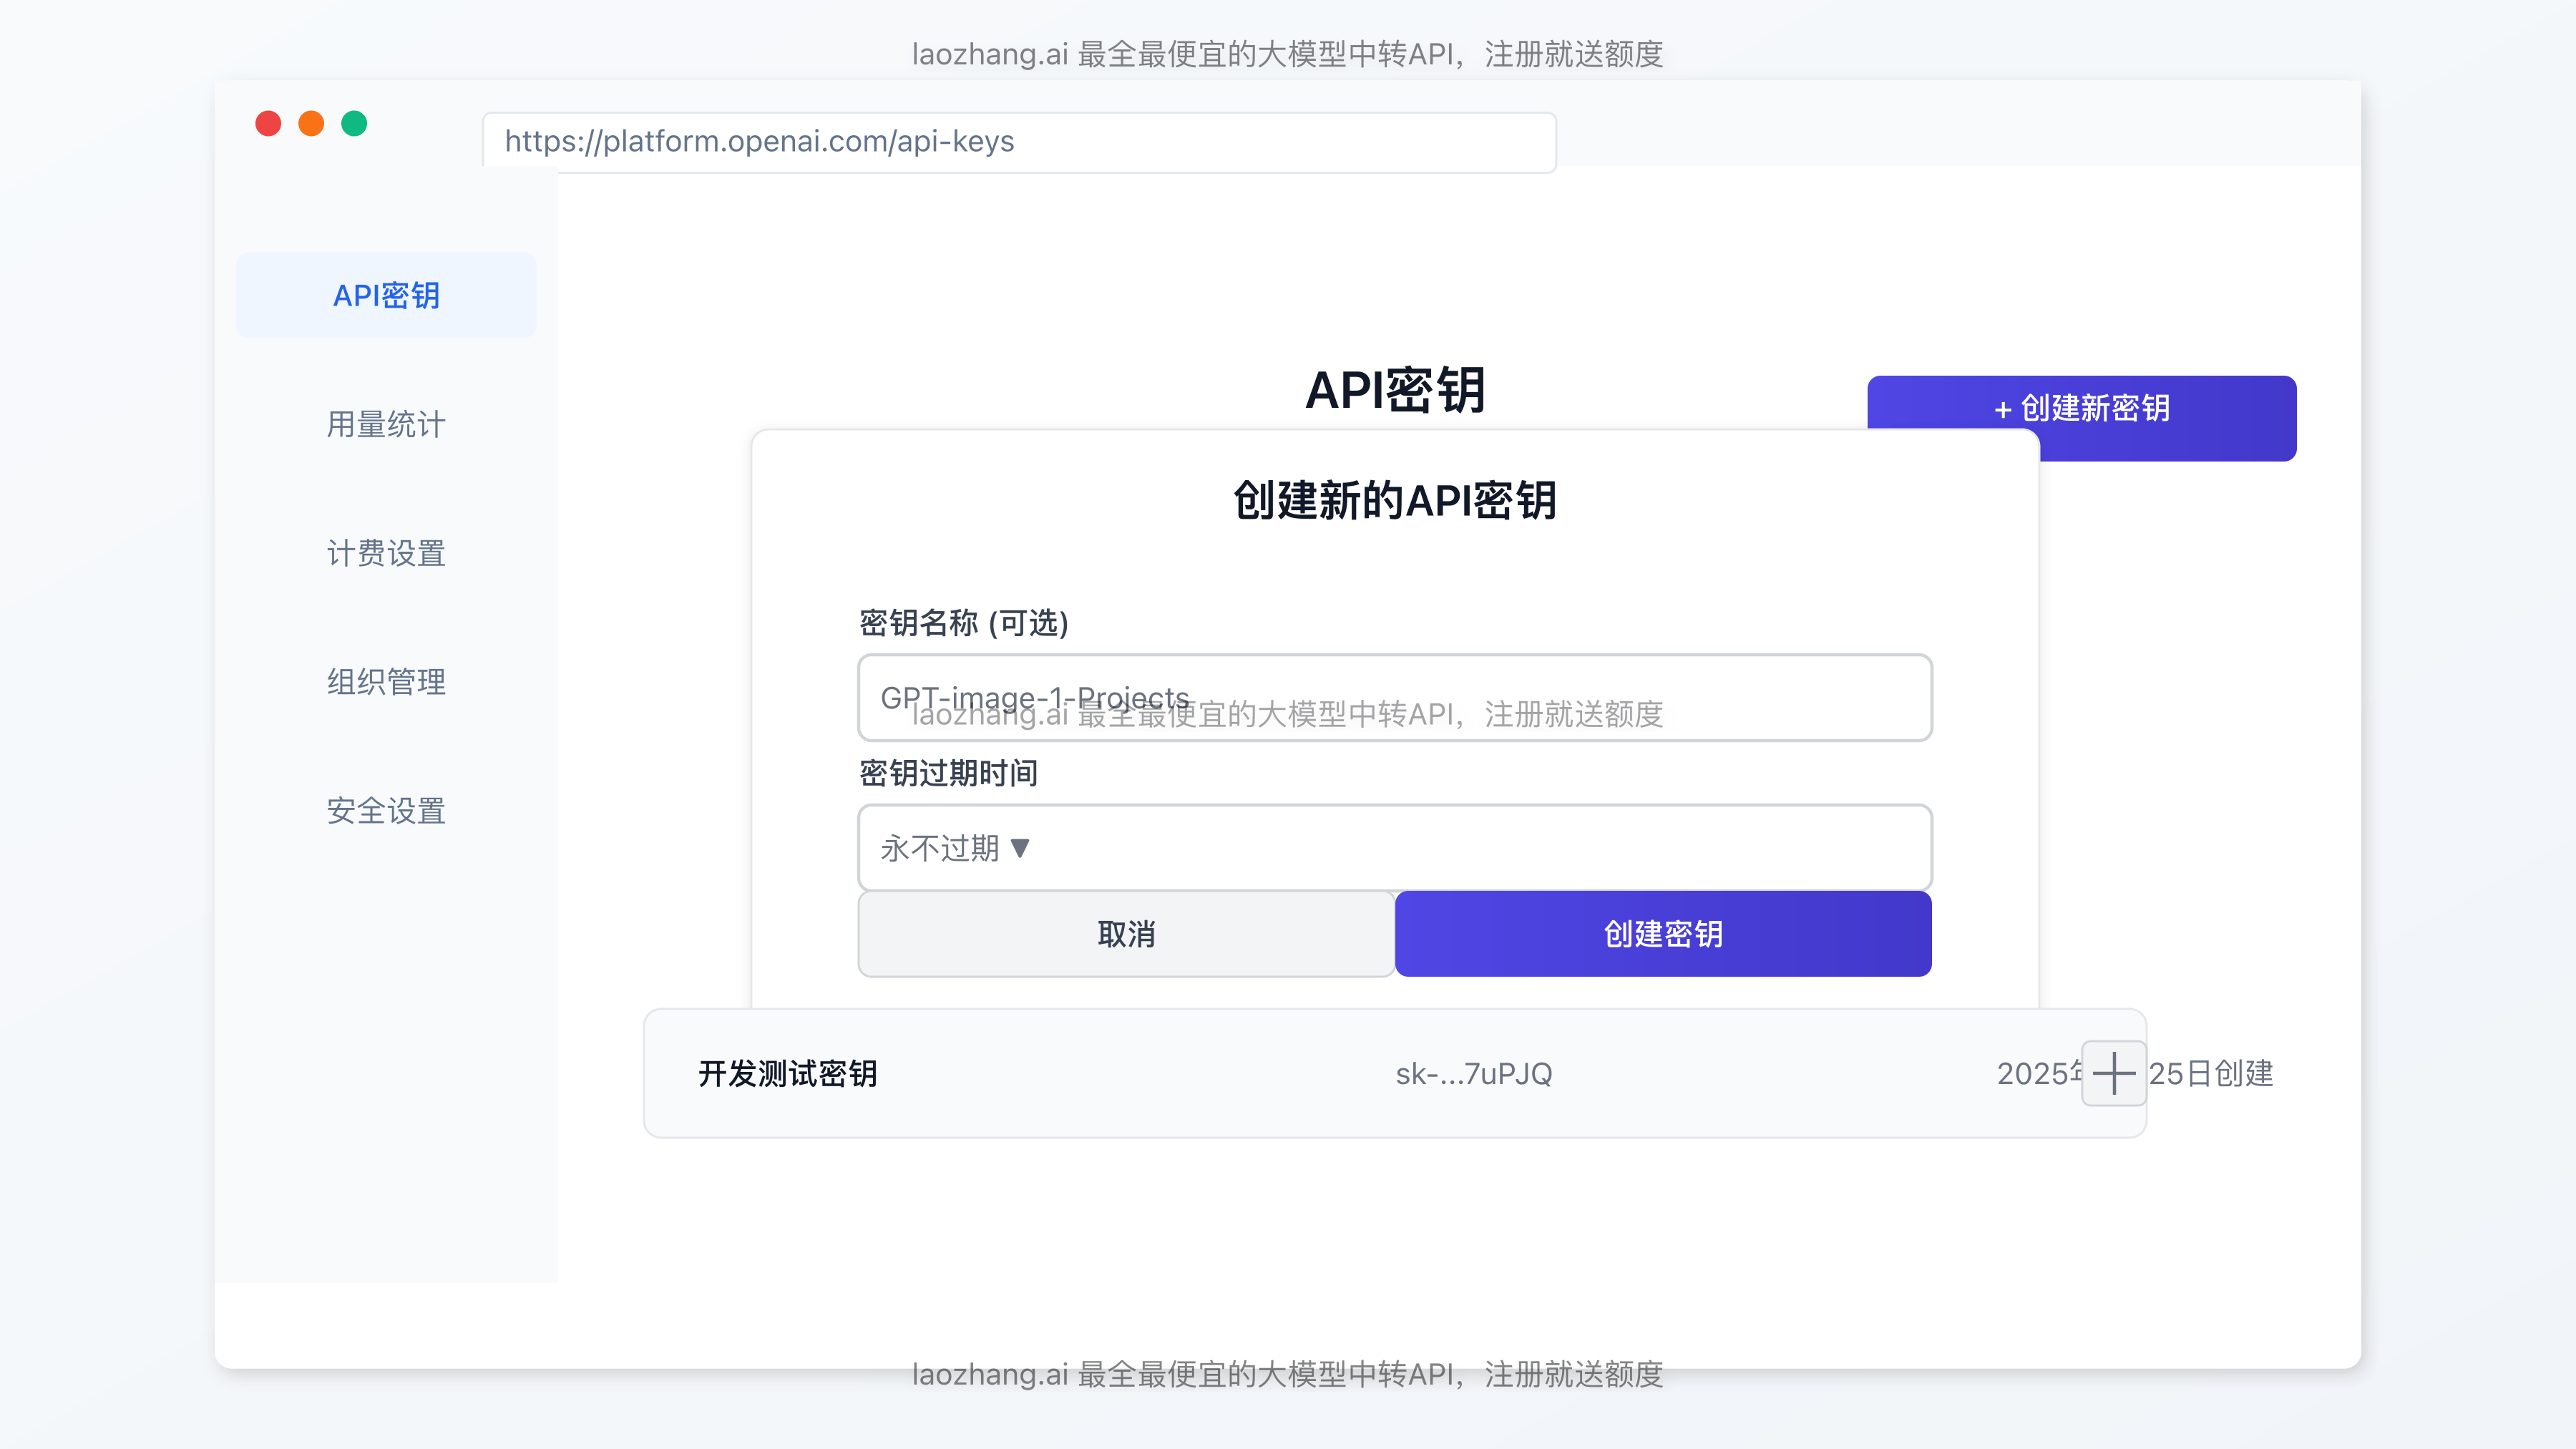Click the 密钥过期时间 field label
Viewport: 2576px width, 1449px height.
pyautogui.click(x=948, y=773)
